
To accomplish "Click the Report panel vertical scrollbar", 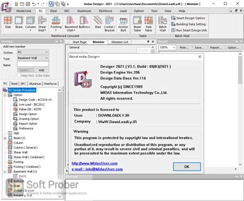I will point(240,109).
